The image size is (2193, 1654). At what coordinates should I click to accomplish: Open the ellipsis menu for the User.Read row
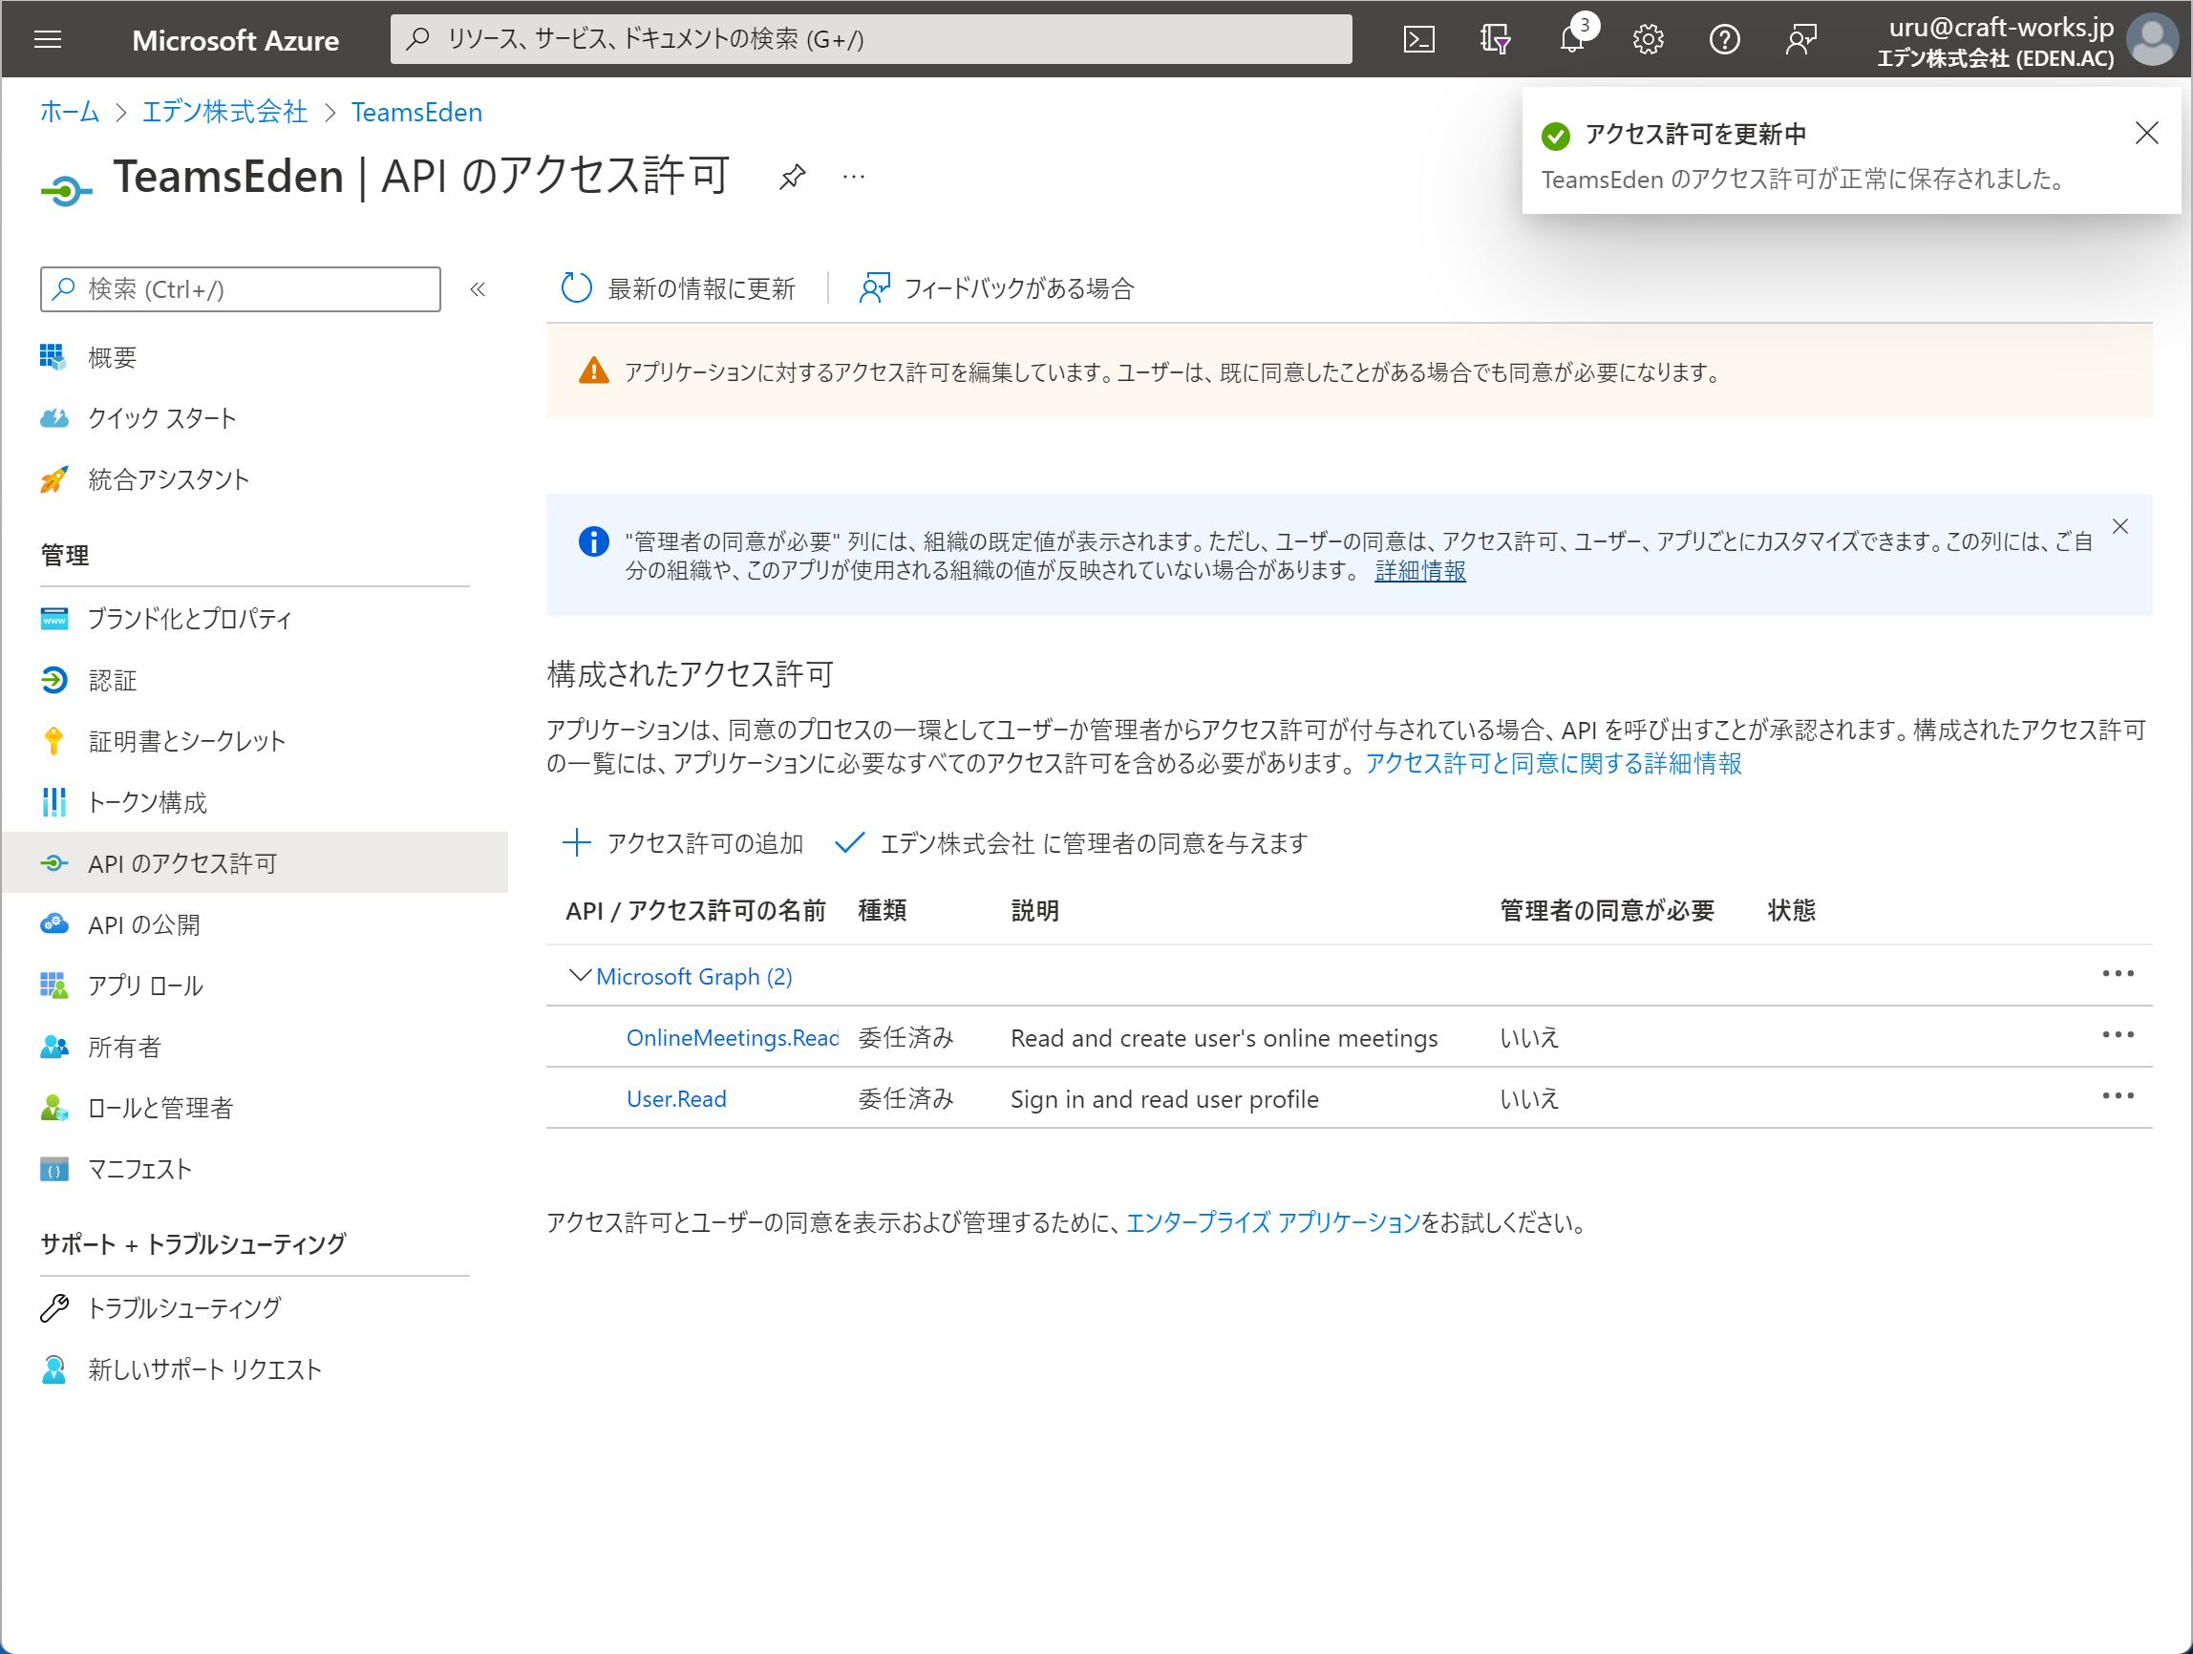coord(2118,1096)
